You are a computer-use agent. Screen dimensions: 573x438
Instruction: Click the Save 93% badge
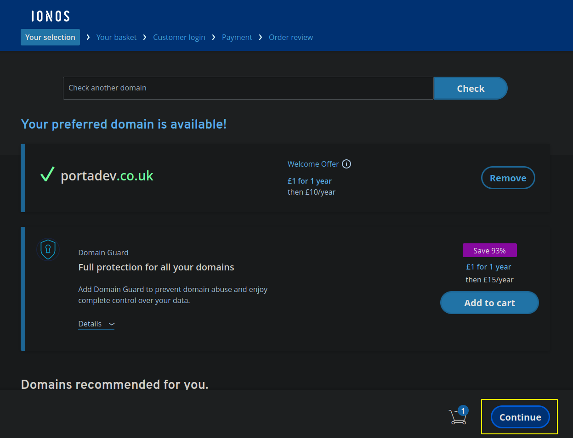pyautogui.click(x=490, y=250)
